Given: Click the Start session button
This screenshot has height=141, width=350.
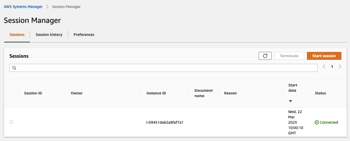Looking at the screenshot, I should tap(324, 56).
